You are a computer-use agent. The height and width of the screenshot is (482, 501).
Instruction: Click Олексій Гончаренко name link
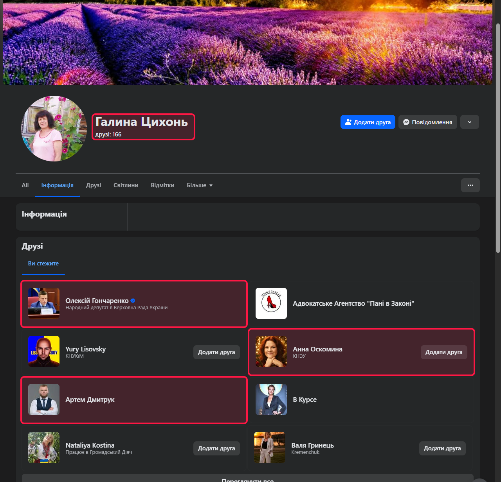tap(97, 301)
